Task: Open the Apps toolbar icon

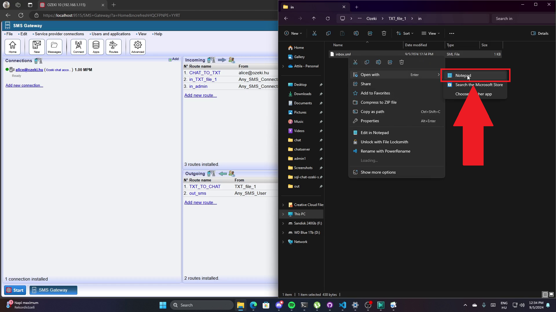Action: [96, 47]
